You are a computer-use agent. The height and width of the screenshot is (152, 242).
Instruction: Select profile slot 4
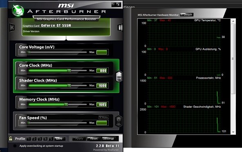tap(45, 139)
